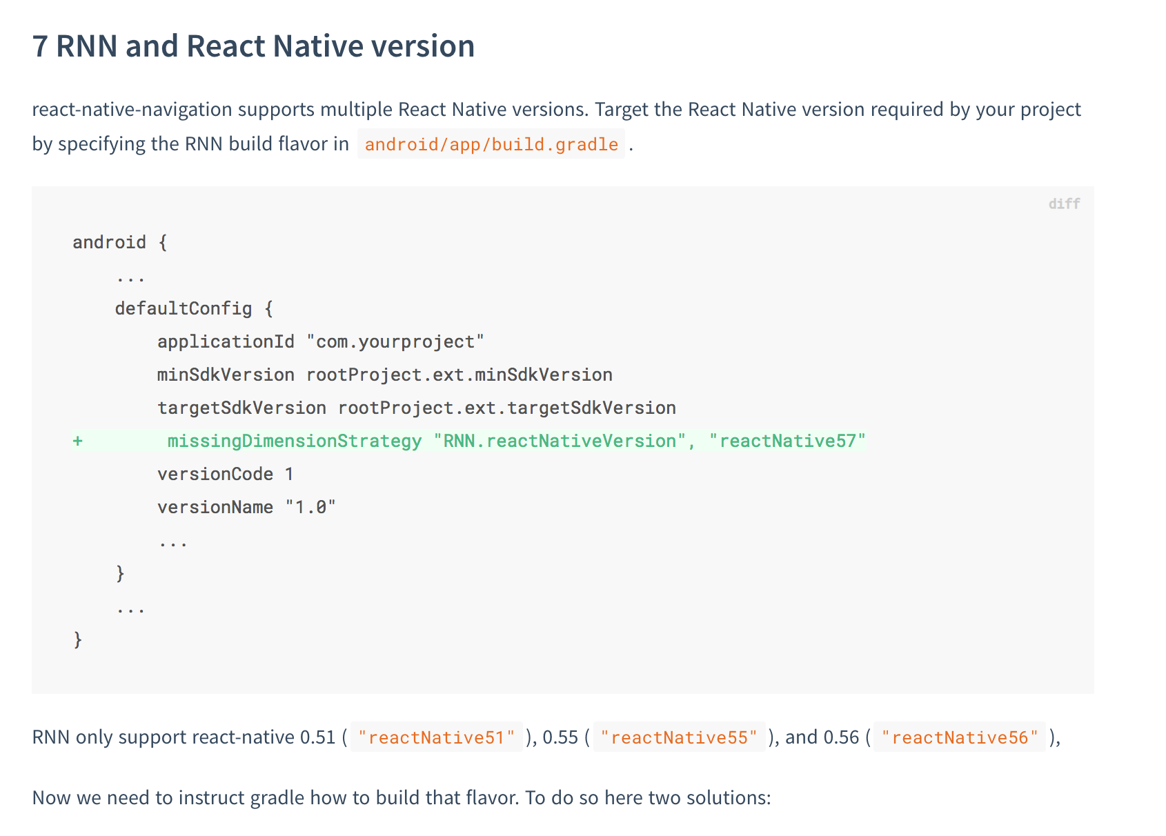
Task: Click the inline code "reactNative56"
Action: (x=960, y=737)
